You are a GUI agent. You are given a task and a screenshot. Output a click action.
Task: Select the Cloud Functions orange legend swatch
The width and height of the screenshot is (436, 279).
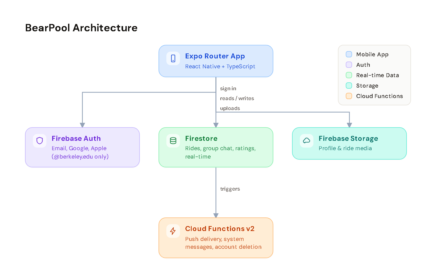click(x=349, y=96)
